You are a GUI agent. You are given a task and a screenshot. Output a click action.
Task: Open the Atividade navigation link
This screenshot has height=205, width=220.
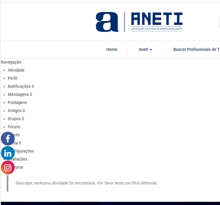point(16,70)
